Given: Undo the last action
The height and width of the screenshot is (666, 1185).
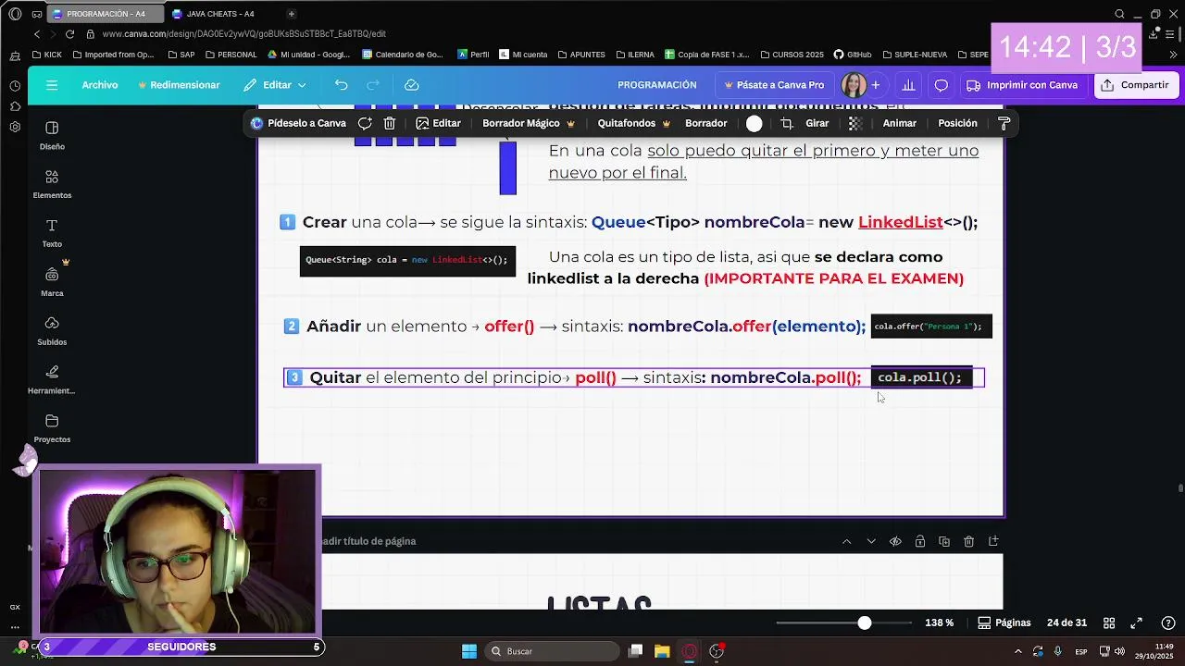Looking at the screenshot, I should pyautogui.click(x=342, y=85).
